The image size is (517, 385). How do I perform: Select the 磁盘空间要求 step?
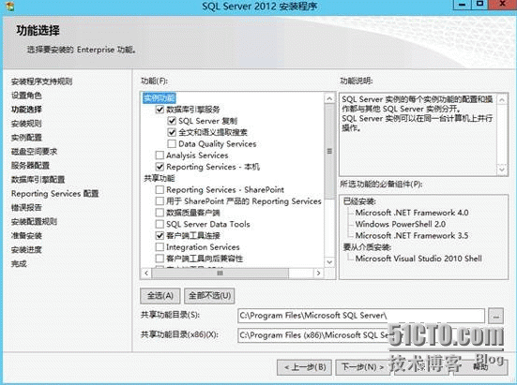[34, 152]
